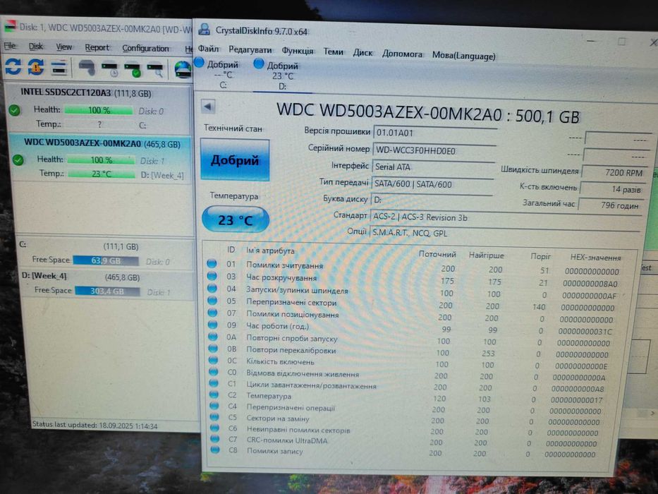This screenshot has height=494, width=658.
Task: Click the HEX-значення column header
Action: (x=595, y=258)
